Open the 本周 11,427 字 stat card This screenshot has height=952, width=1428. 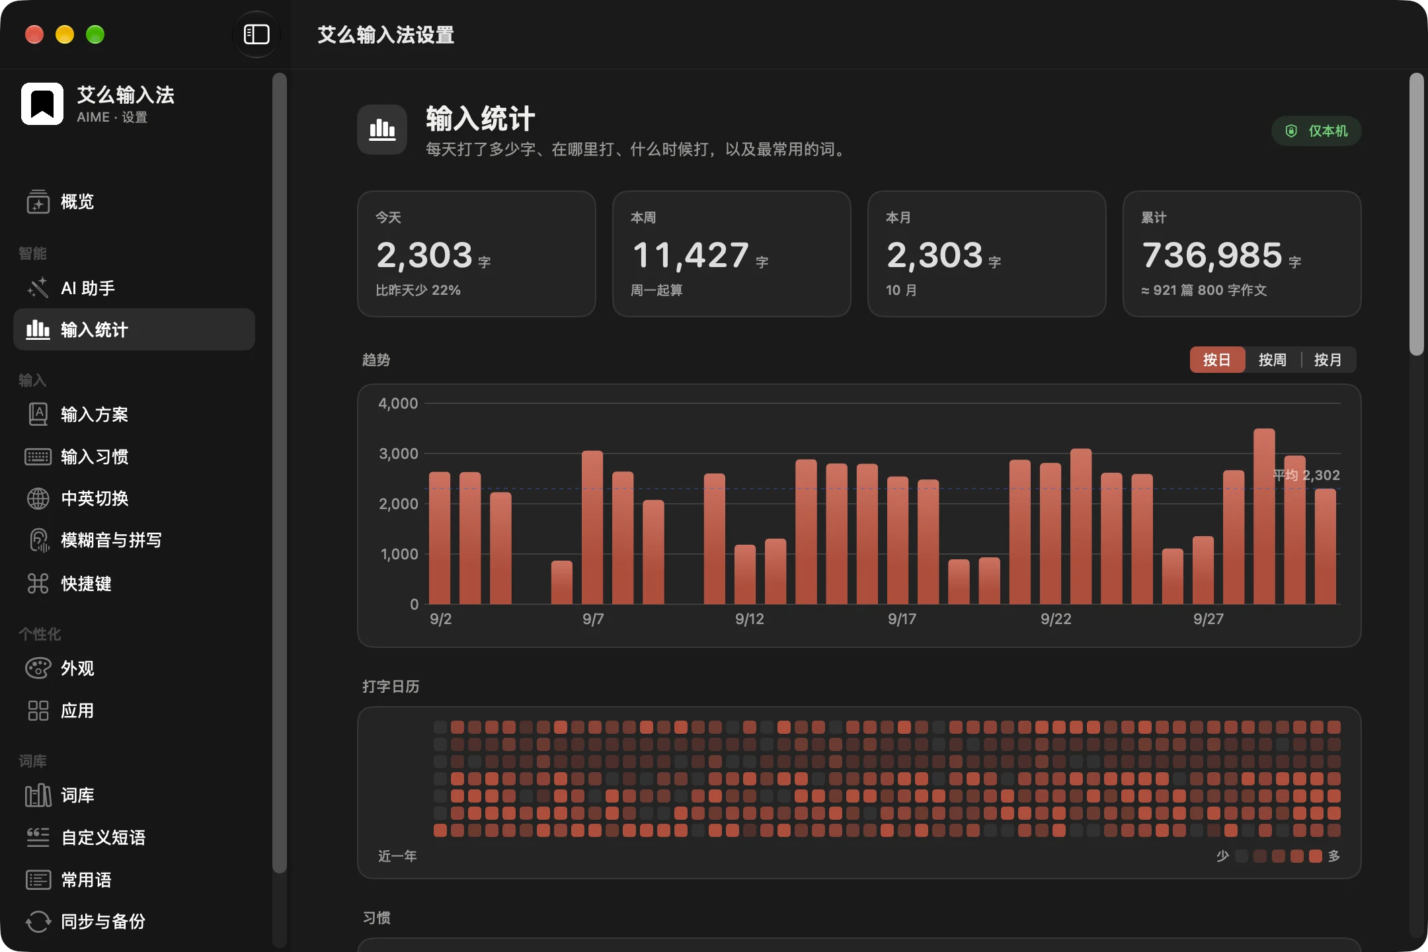(x=732, y=254)
